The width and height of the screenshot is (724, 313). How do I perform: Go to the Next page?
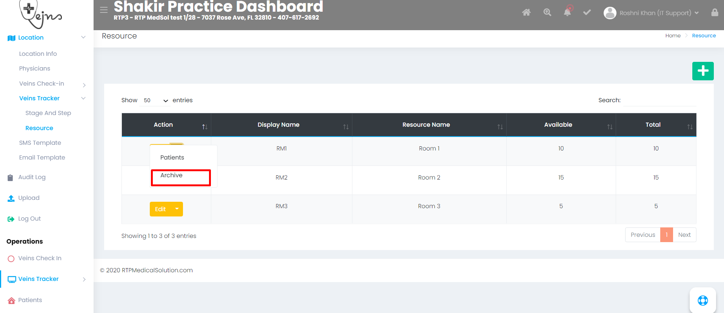tap(684, 235)
